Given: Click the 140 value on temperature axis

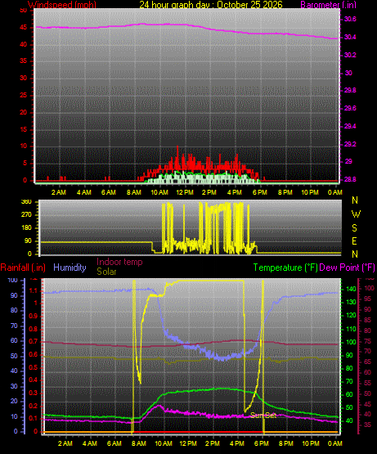Looking at the screenshot, I should pyautogui.click(x=351, y=289).
